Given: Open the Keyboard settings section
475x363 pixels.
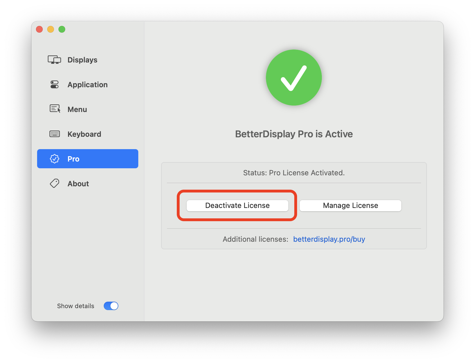Looking at the screenshot, I should click(84, 134).
